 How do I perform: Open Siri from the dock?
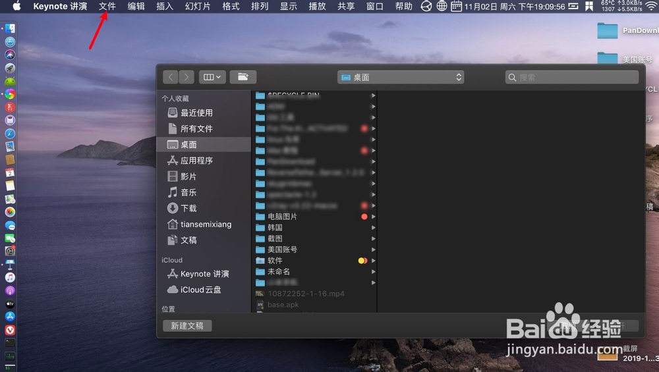click(x=10, y=55)
